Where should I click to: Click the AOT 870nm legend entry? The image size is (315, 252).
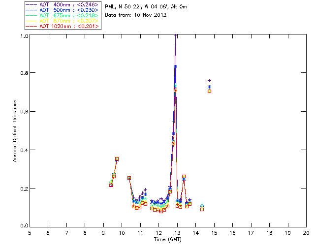tap(62, 21)
